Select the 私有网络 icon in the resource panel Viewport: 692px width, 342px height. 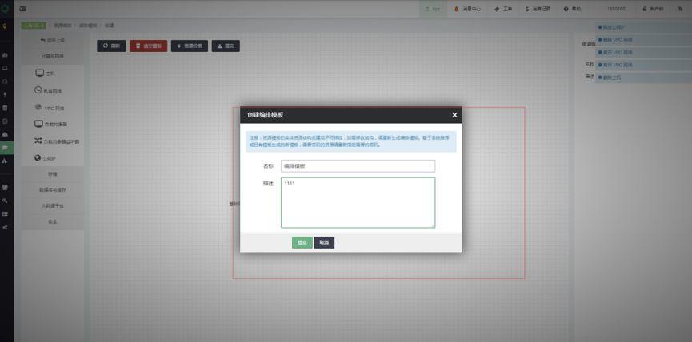coord(38,90)
